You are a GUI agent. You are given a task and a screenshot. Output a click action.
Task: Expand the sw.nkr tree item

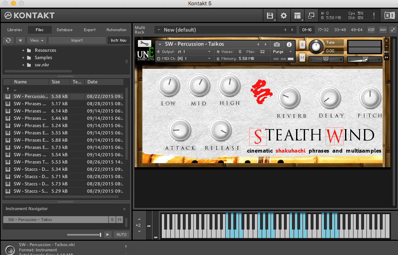[x=23, y=65]
